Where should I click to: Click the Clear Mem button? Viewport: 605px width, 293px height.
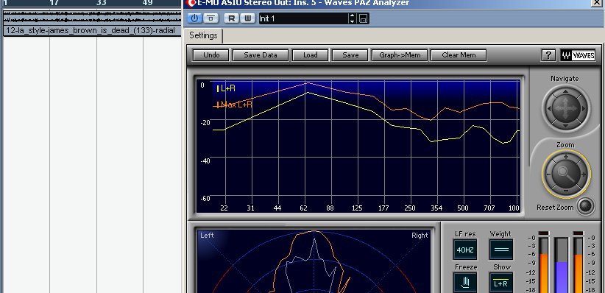[x=459, y=54]
